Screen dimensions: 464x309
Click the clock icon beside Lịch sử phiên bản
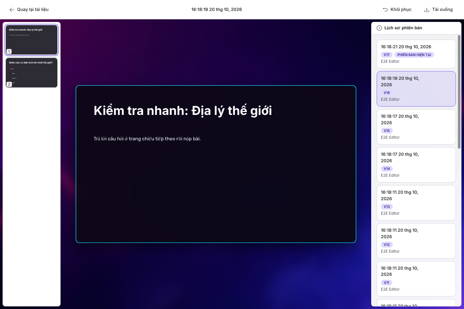coord(379,28)
